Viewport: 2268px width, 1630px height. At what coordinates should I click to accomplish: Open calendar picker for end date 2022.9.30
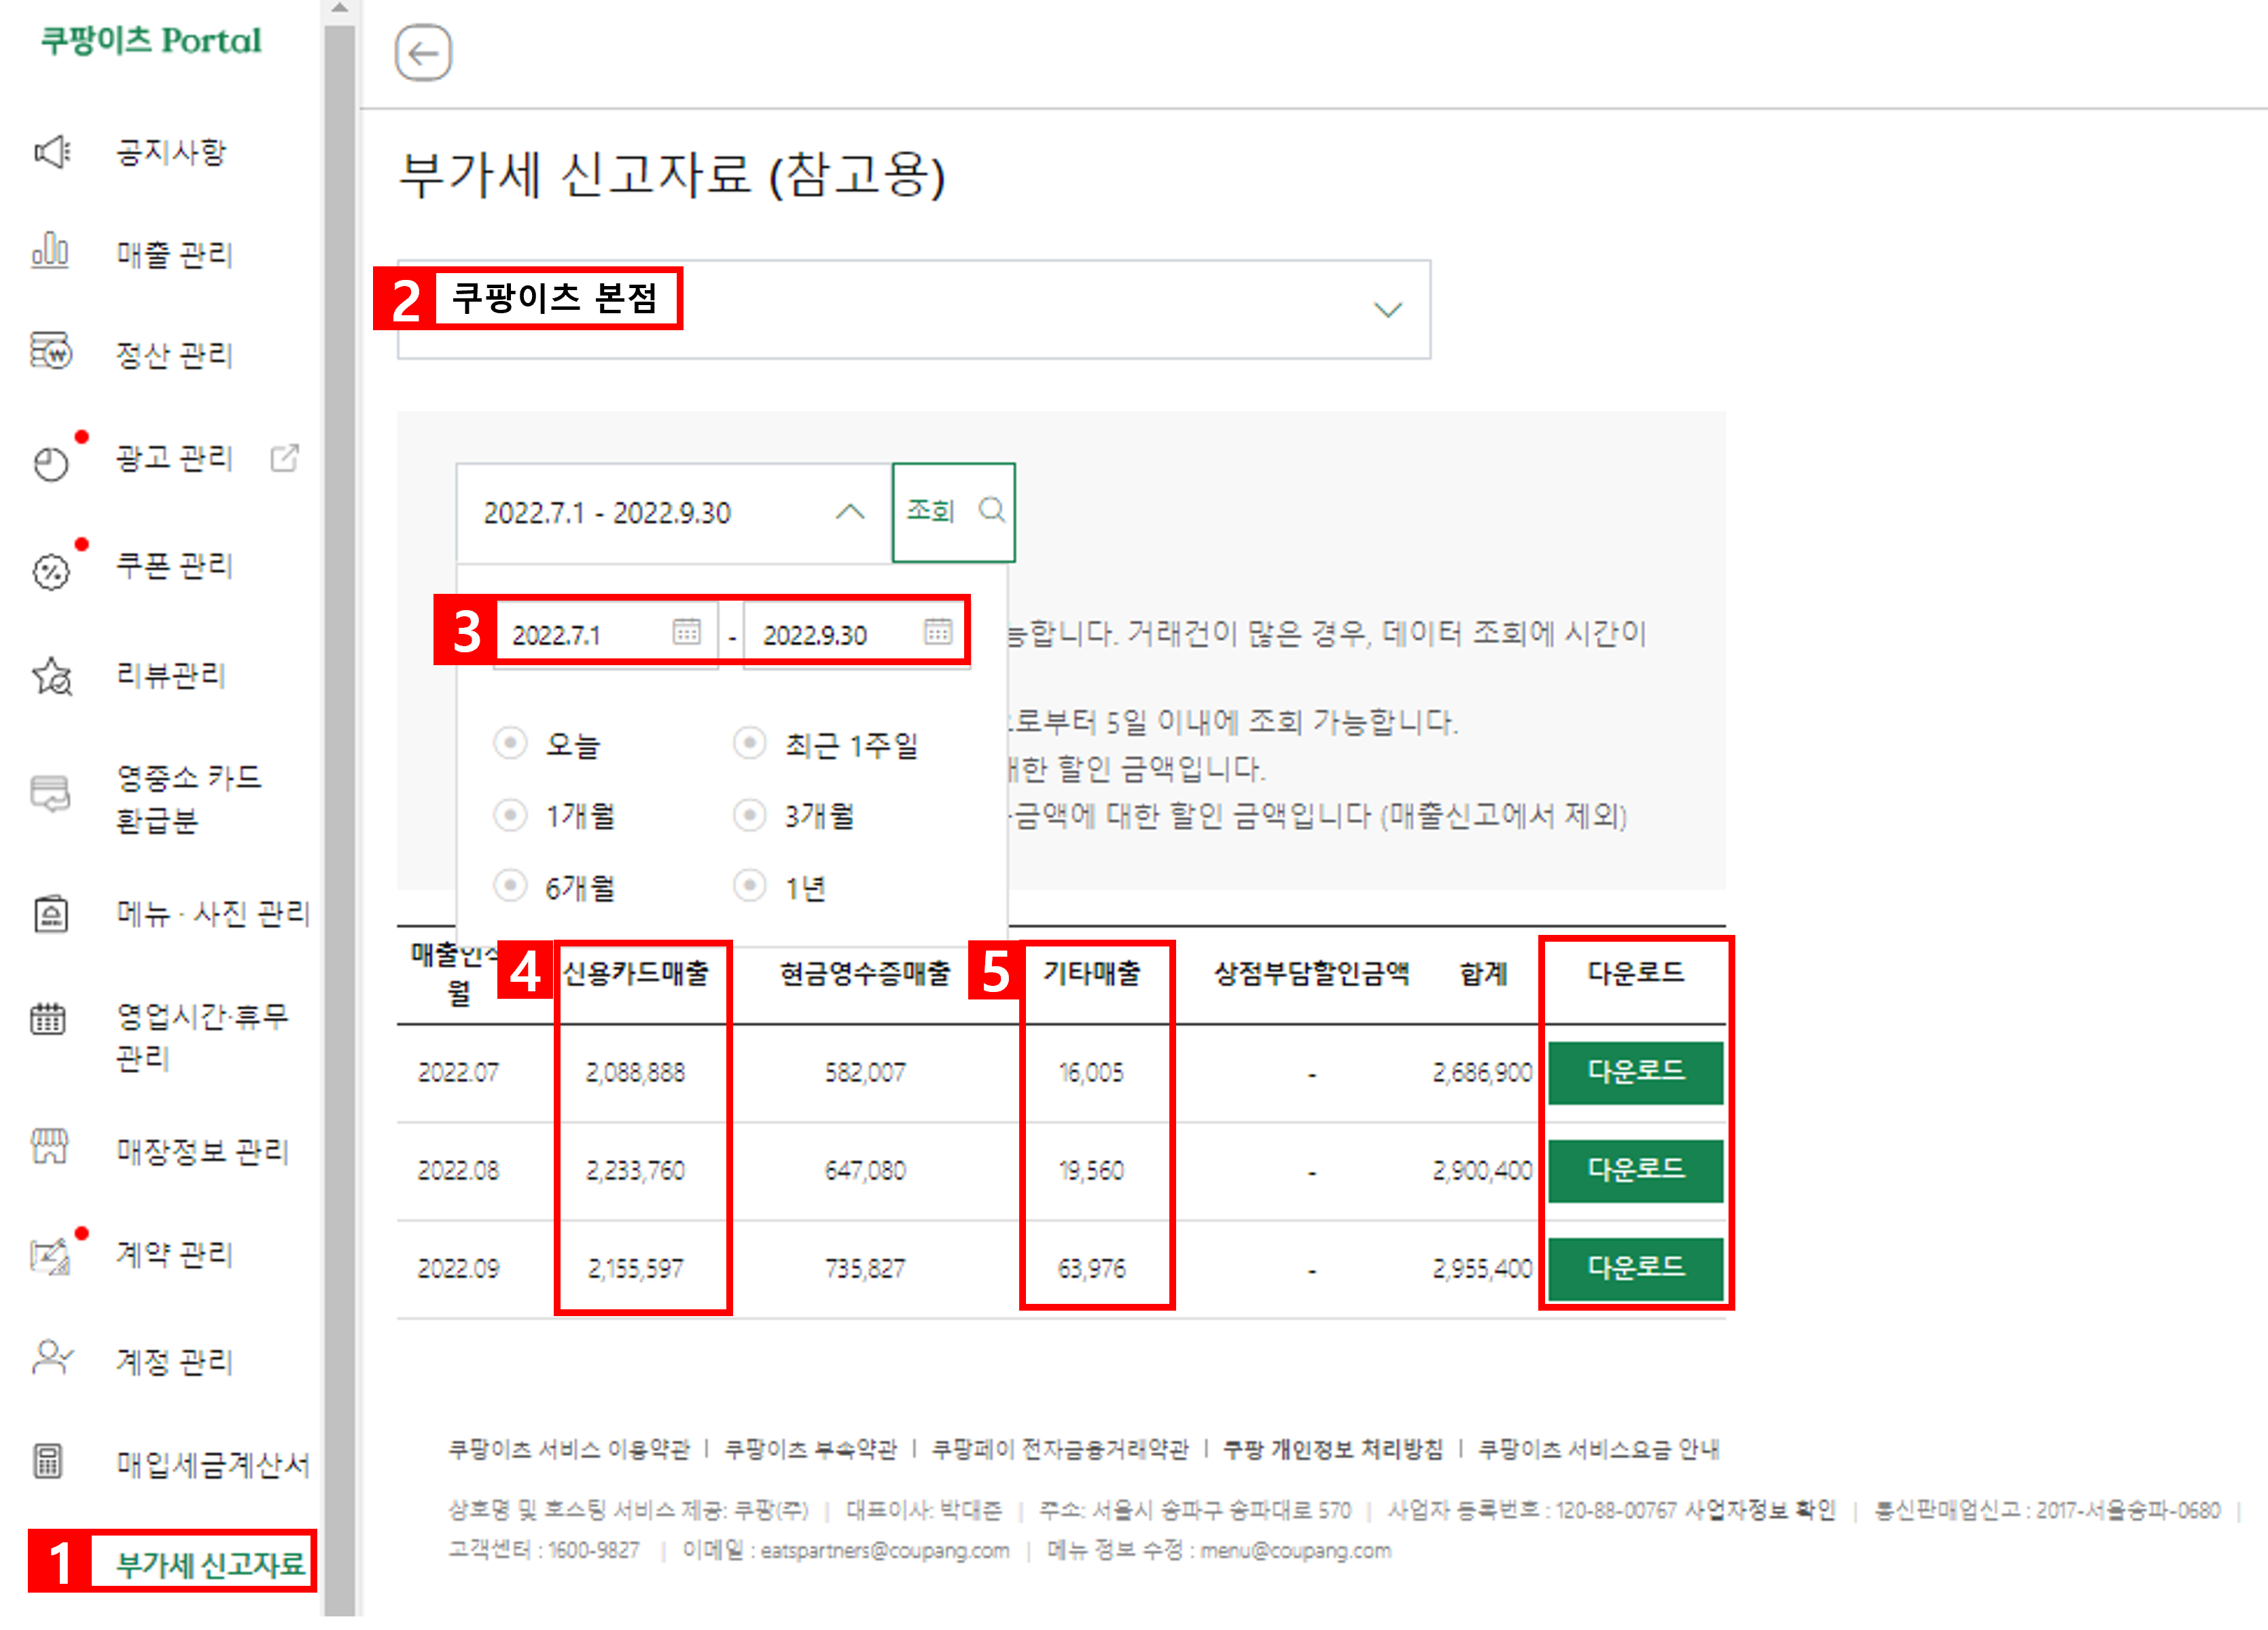coord(938,632)
